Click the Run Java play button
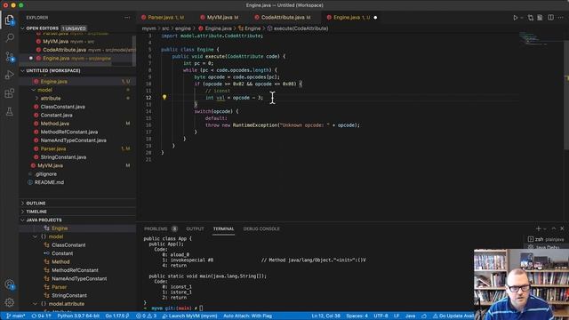The width and height of the screenshot is (569, 320). [x=515, y=18]
